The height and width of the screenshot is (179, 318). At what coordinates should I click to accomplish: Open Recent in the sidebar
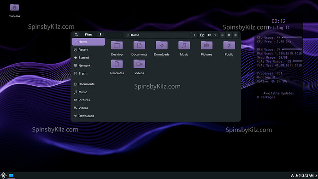tap(88, 49)
